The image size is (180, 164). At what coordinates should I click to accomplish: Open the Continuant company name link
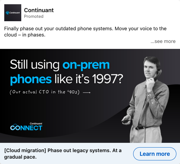[39, 10]
